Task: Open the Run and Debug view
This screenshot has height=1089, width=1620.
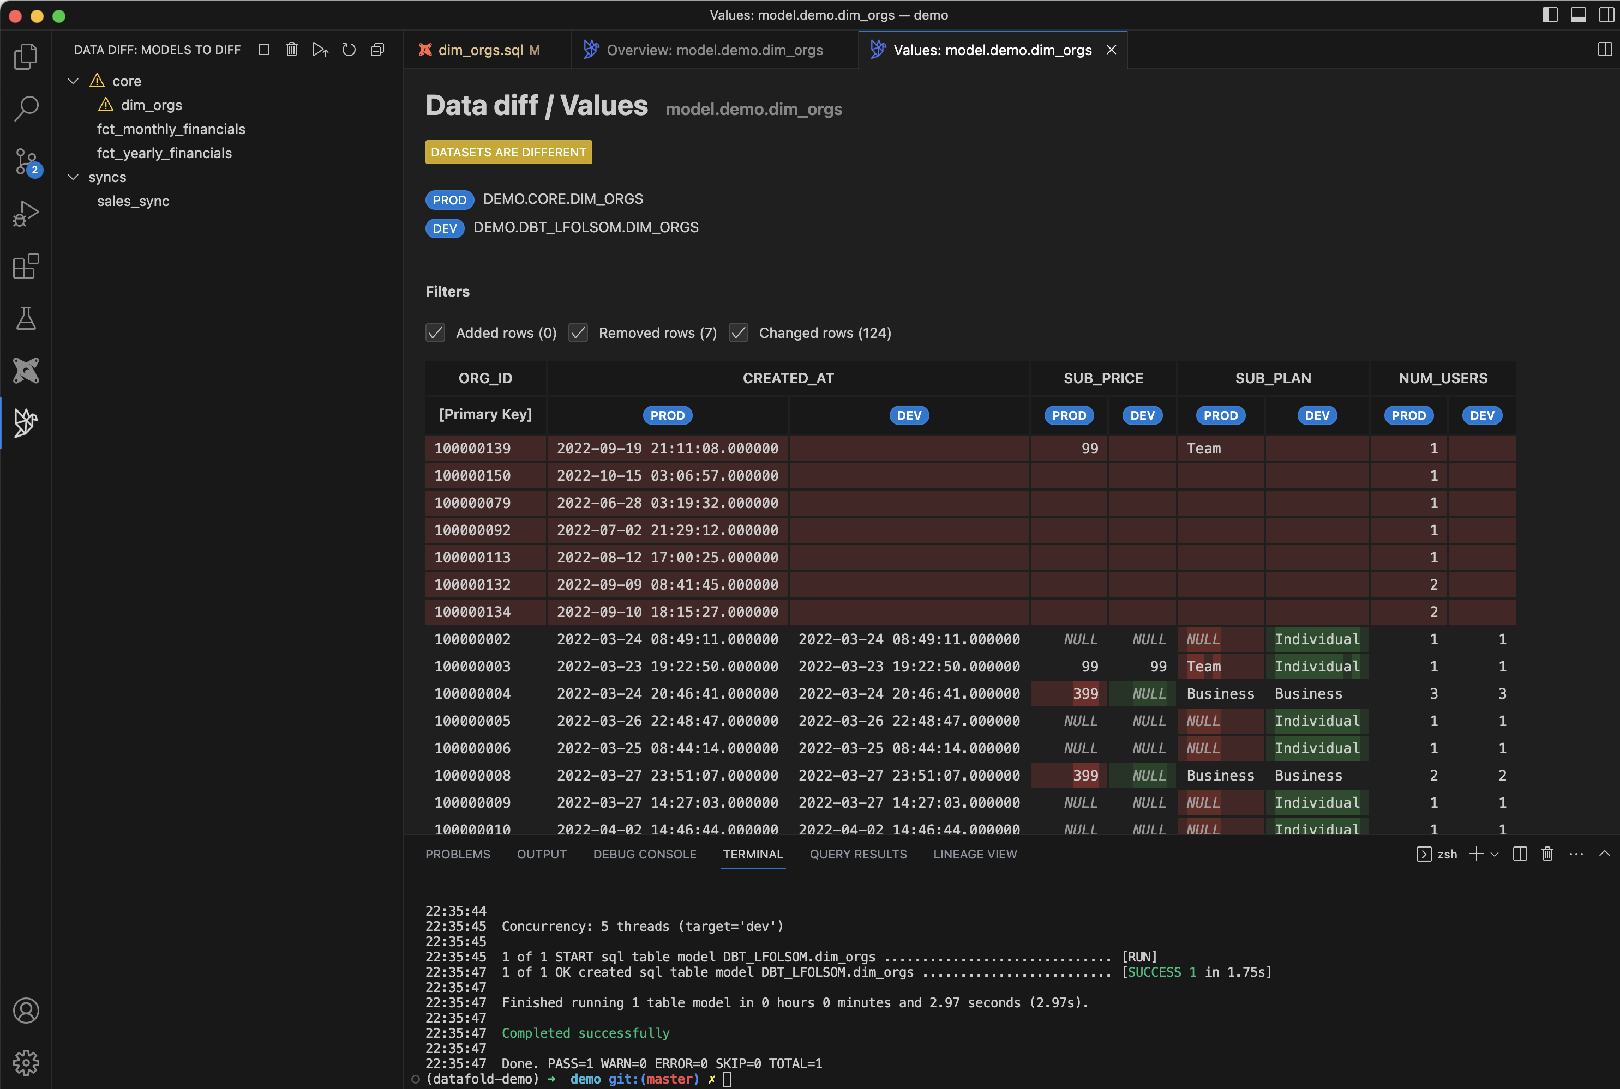Action: click(26, 213)
